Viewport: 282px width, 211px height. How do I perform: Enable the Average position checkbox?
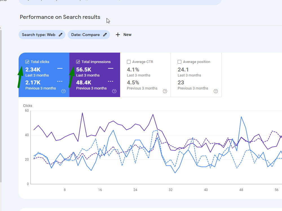[179, 62]
